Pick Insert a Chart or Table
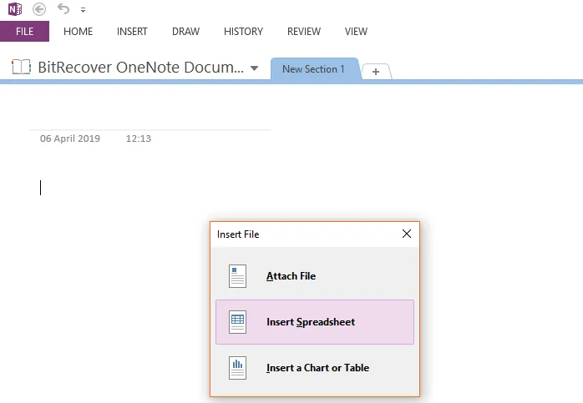 point(317,368)
